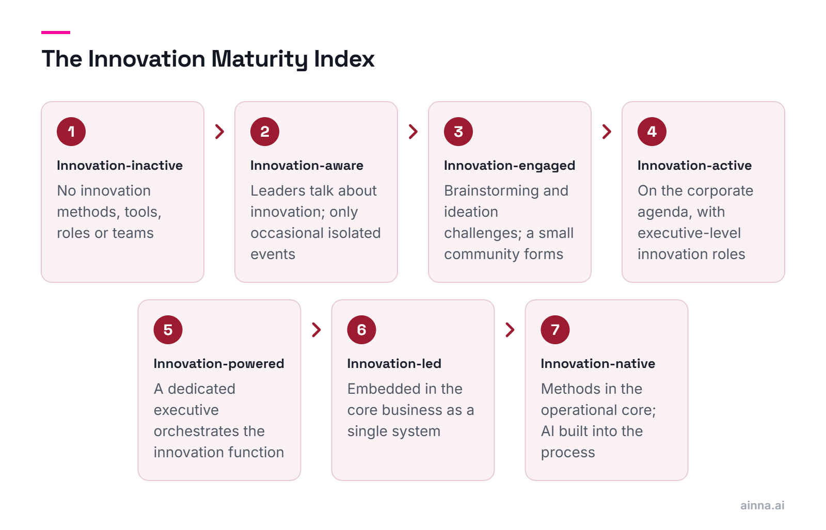The image size is (826, 530).
Task: Click the number 7 circle badge
Action: (555, 330)
